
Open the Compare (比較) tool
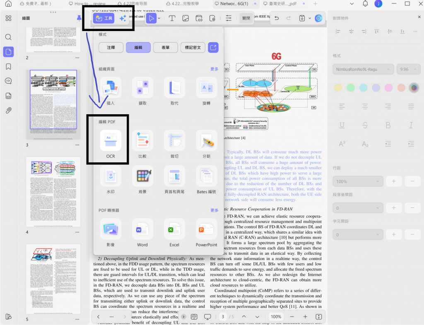tap(142, 141)
